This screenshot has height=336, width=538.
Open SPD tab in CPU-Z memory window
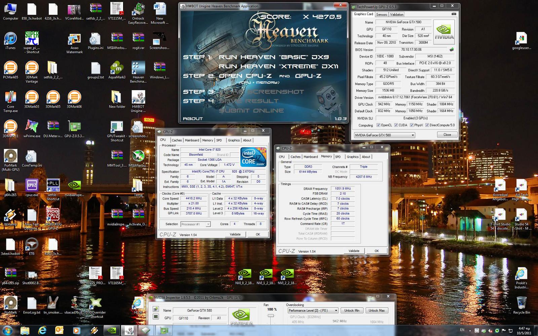coord(338,157)
